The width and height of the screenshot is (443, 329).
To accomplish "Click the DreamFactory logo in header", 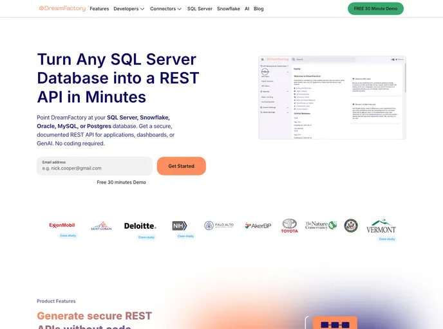I will click(x=62, y=8).
